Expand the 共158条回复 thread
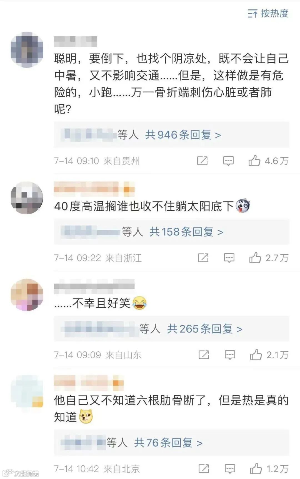Image resolution: width=300 pixels, height=479 pixels. click(x=186, y=232)
